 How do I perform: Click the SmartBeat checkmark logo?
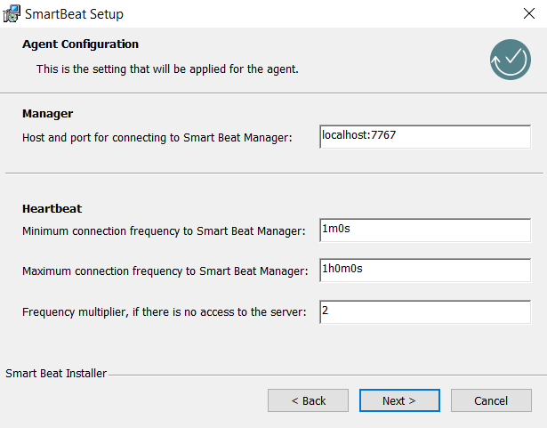tap(510, 60)
